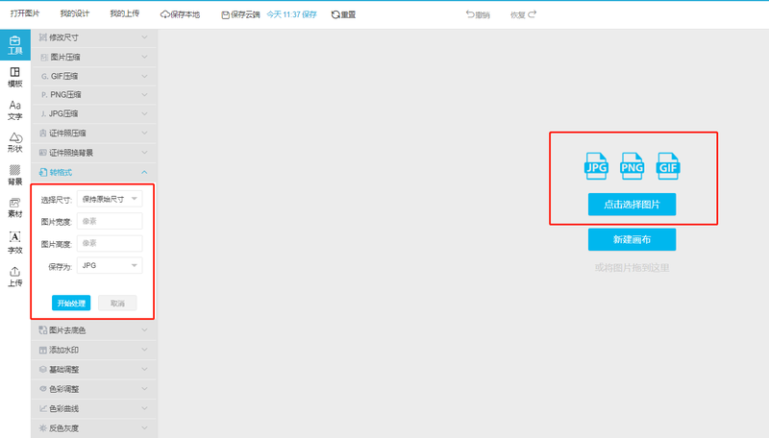Click the 添加水印 watermark icon
The height and width of the screenshot is (438, 769).
42,350
